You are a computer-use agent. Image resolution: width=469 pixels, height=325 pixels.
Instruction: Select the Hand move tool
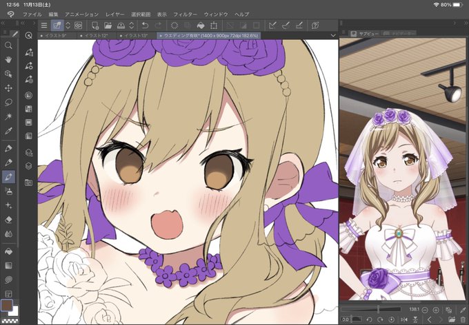[x=8, y=59]
